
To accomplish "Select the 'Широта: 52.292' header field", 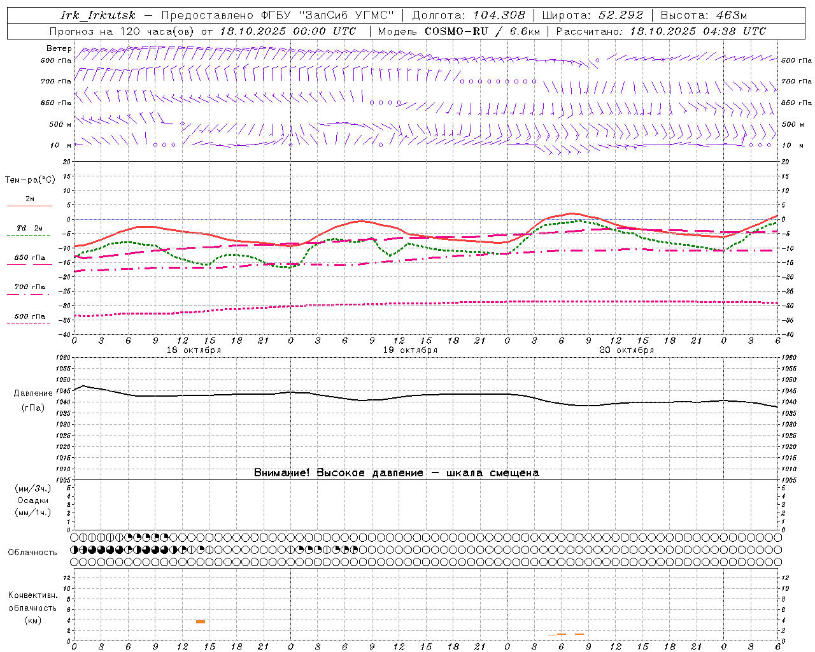I will pos(593,15).
